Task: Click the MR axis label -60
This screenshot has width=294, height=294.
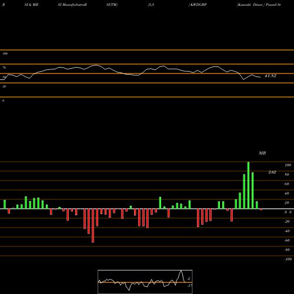Action: click(287, 240)
